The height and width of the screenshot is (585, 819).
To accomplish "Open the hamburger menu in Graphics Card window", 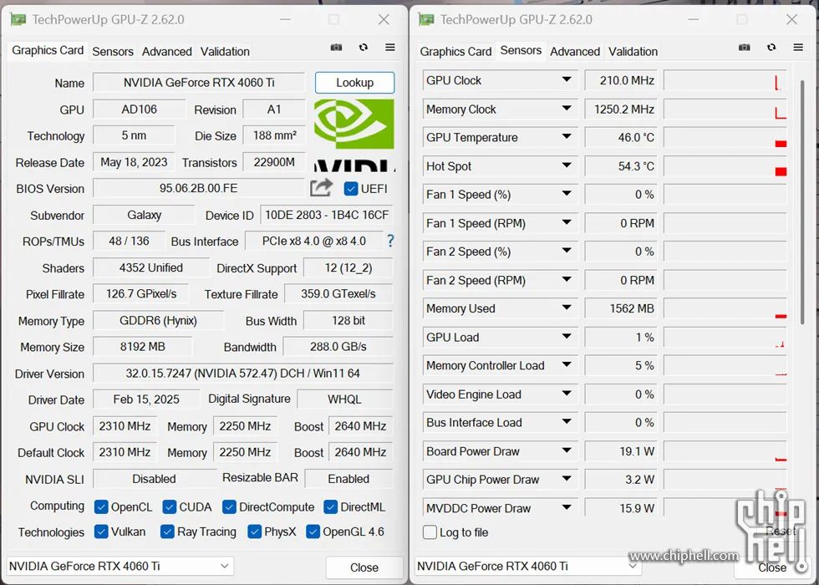I will [390, 48].
